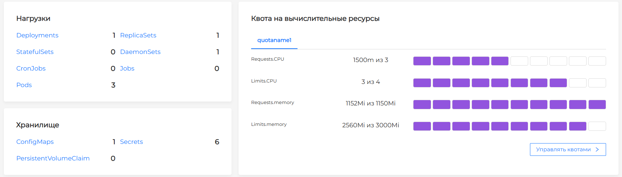Click first filled Requests.CPU usage segment
Screen dimensions: 622x177
click(422, 61)
